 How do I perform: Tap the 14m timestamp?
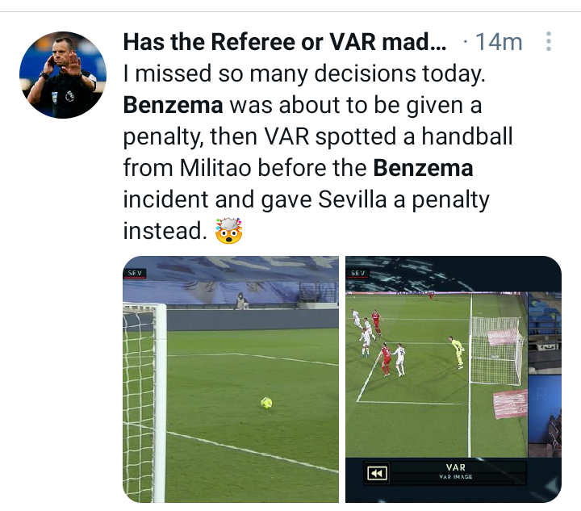499,41
